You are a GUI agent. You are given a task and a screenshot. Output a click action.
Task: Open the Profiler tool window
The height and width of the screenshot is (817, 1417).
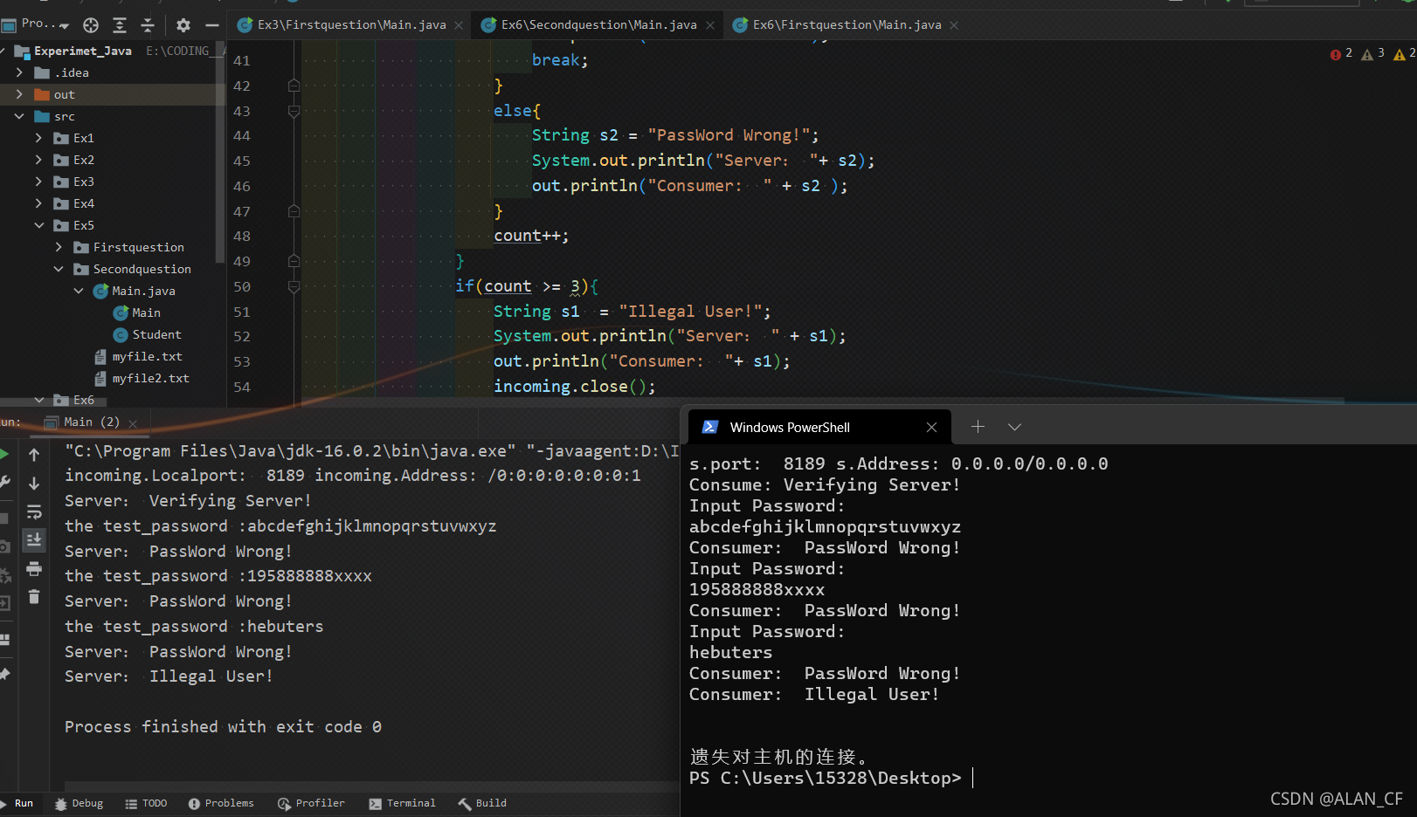pyautogui.click(x=312, y=803)
